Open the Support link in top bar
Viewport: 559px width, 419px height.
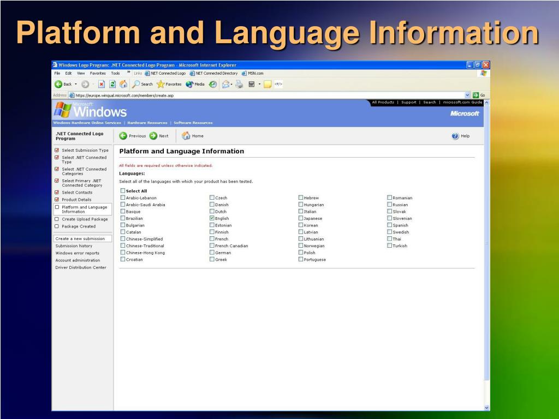pyautogui.click(x=408, y=102)
